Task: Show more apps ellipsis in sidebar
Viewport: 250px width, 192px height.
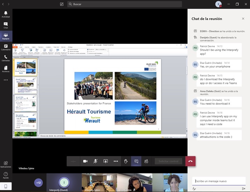Action: pos(6,80)
